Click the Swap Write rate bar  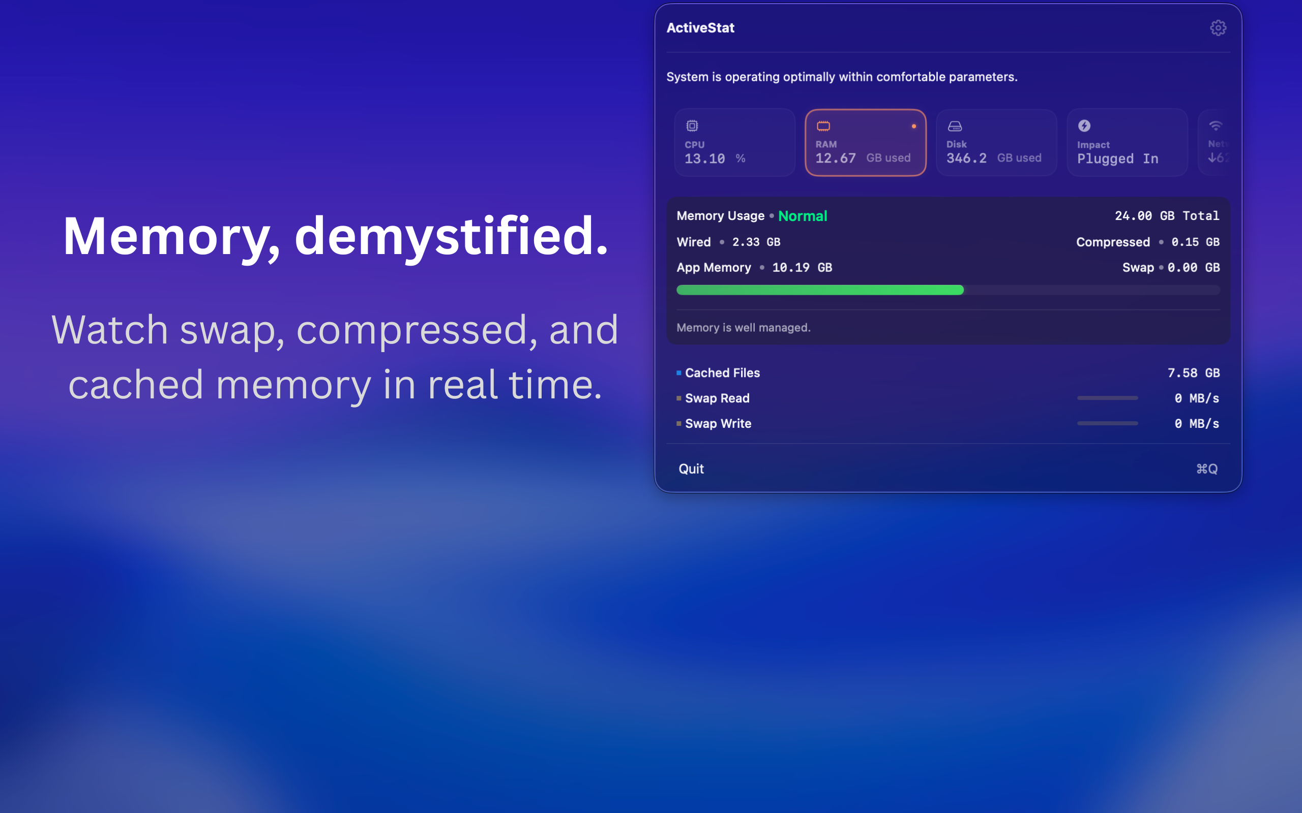(x=1107, y=423)
